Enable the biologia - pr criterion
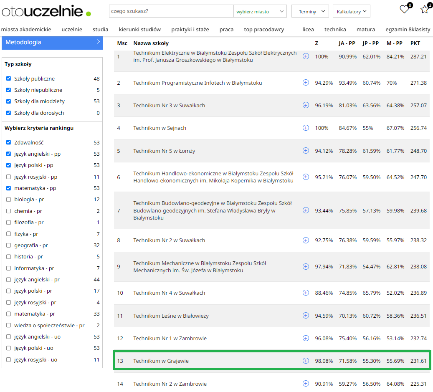 9,200
